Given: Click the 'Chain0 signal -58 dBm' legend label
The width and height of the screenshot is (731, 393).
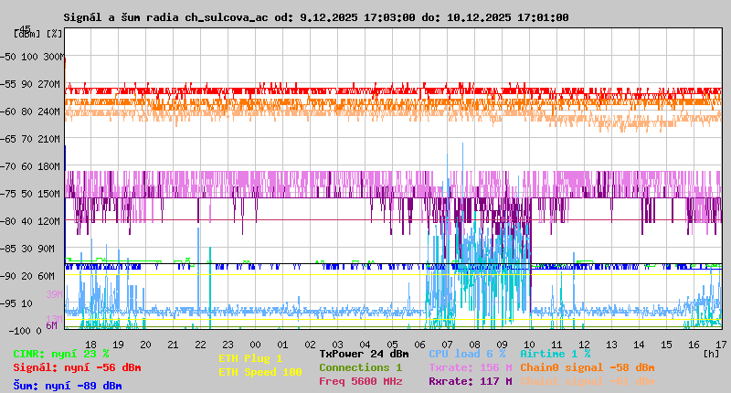Looking at the screenshot, I should point(588,367).
